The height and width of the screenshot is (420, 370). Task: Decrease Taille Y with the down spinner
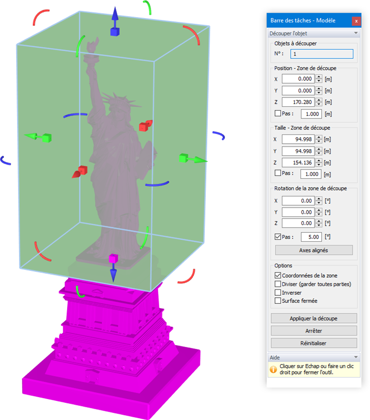pyautogui.click(x=318, y=153)
